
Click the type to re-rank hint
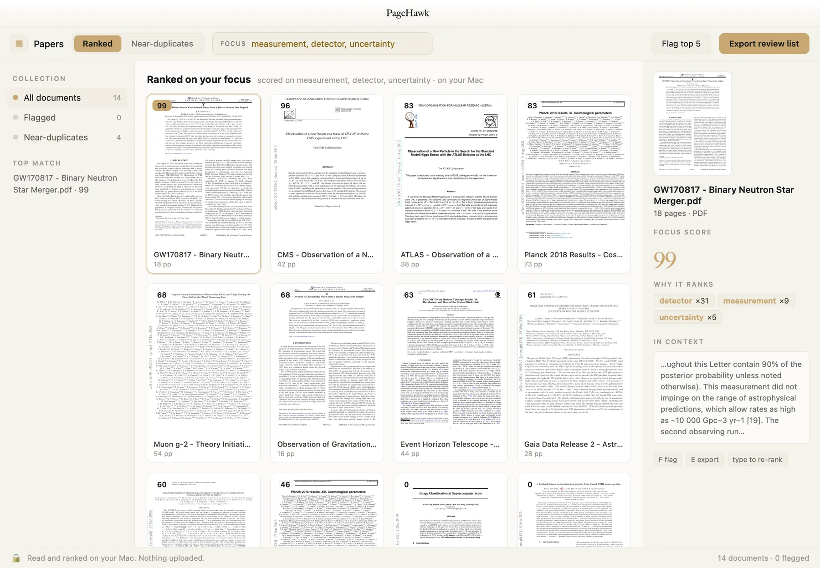click(757, 460)
